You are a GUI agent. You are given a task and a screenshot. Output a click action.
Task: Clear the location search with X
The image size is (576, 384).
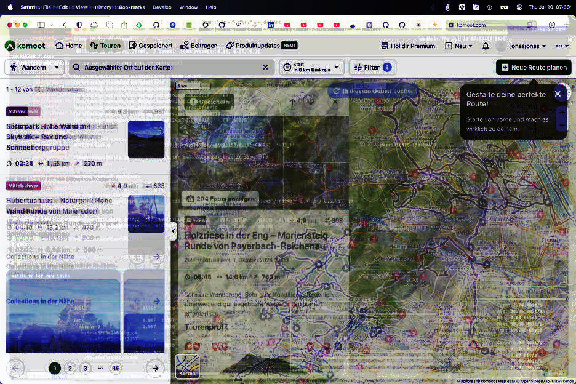(x=265, y=68)
